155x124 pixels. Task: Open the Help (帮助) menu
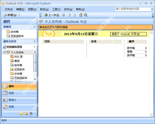pyautogui.click(x=80, y=9)
